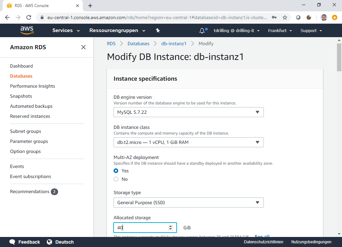Click the key password icon in address bar
Image resolution: width=342 pixels, height=247 pixels.
(x=274, y=17)
